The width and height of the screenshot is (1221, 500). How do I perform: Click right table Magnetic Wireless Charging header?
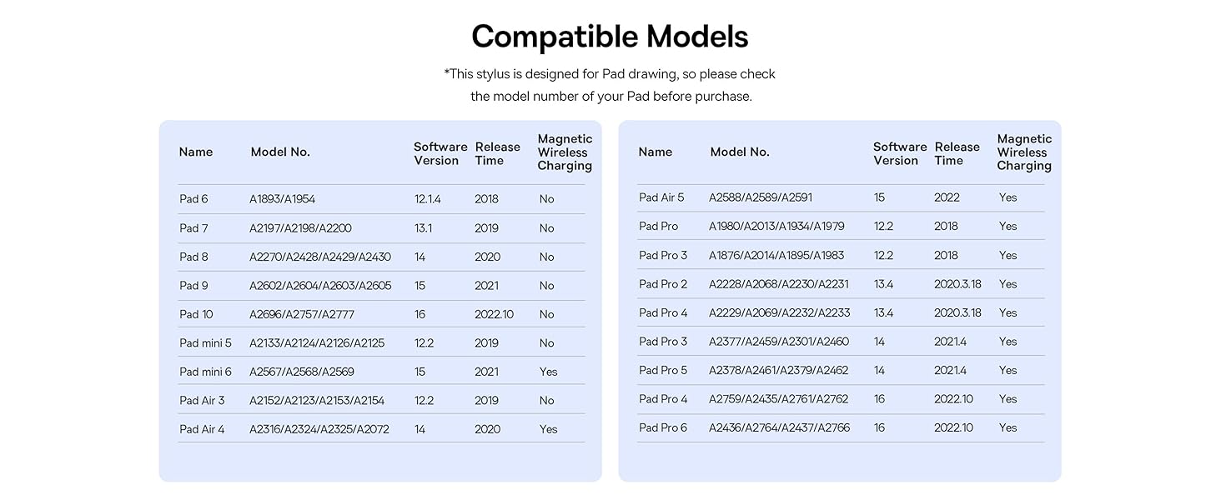1024,152
